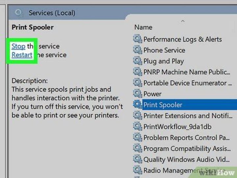The image size is (237, 178).
Task: Click the Services (Local) header icon
Action: point(19,13)
